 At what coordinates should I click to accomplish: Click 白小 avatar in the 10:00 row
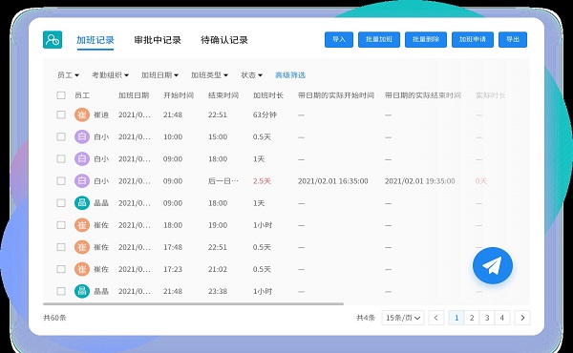click(82, 136)
